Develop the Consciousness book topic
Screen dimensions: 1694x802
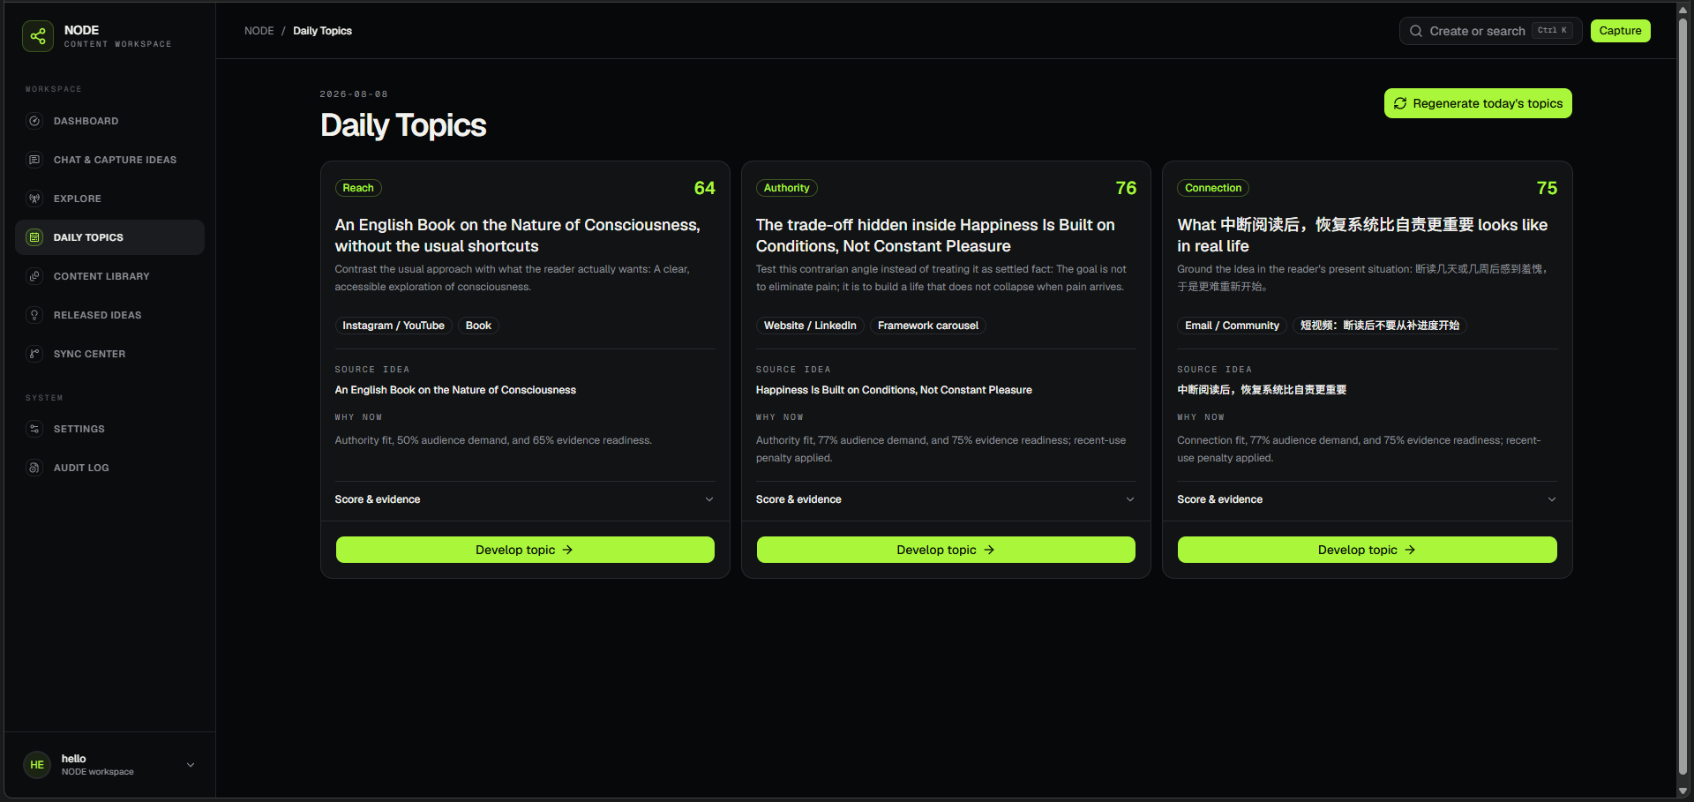pos(525,550)
